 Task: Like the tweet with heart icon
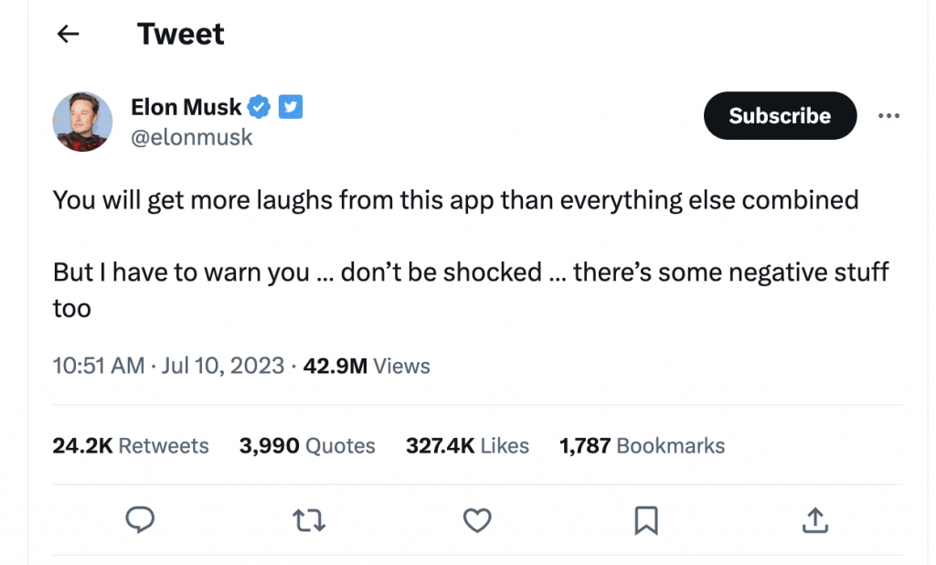click(477, 521)
